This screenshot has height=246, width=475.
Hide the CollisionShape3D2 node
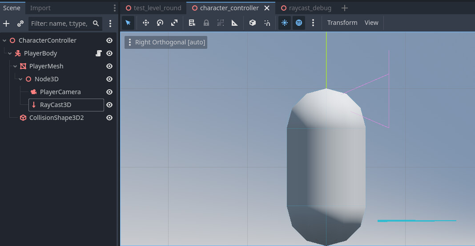click(109, 118)
